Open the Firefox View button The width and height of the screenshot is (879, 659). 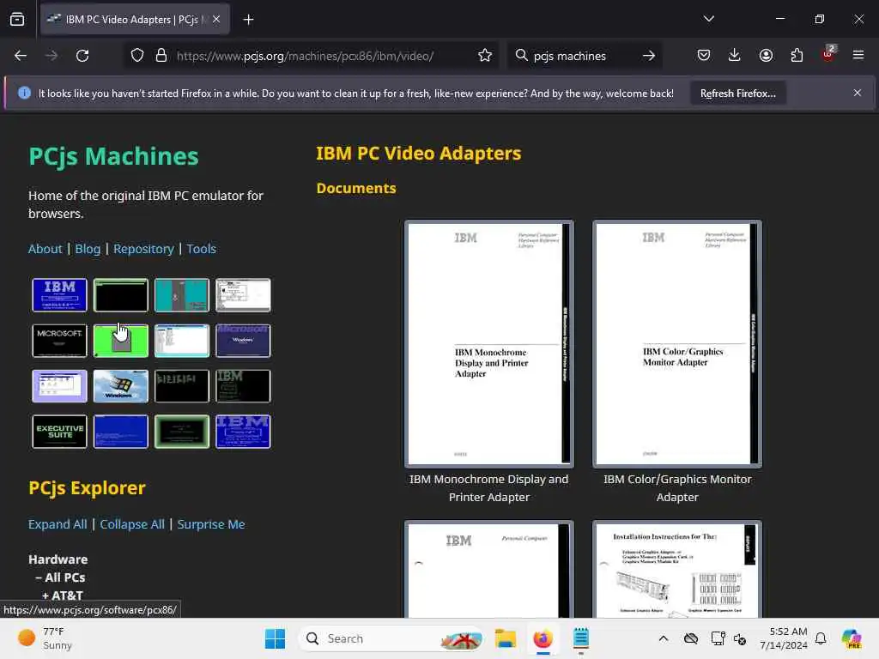(17, 19)
